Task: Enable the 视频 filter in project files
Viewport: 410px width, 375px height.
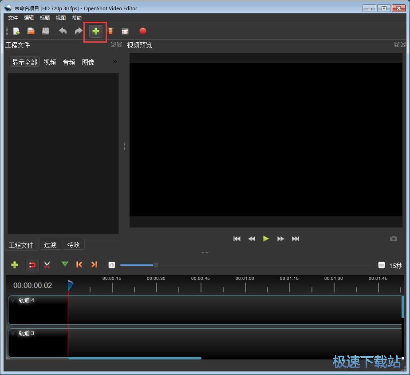Action: 50,62
